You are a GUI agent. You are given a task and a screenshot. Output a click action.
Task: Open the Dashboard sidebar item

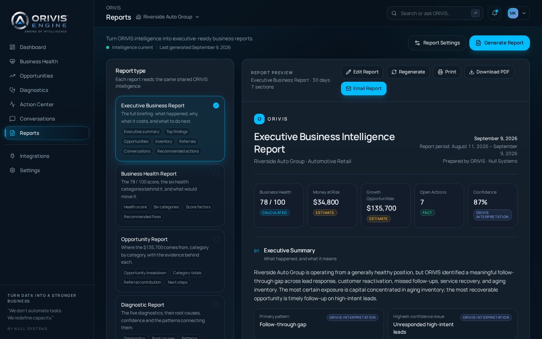(x=47, y=47)
